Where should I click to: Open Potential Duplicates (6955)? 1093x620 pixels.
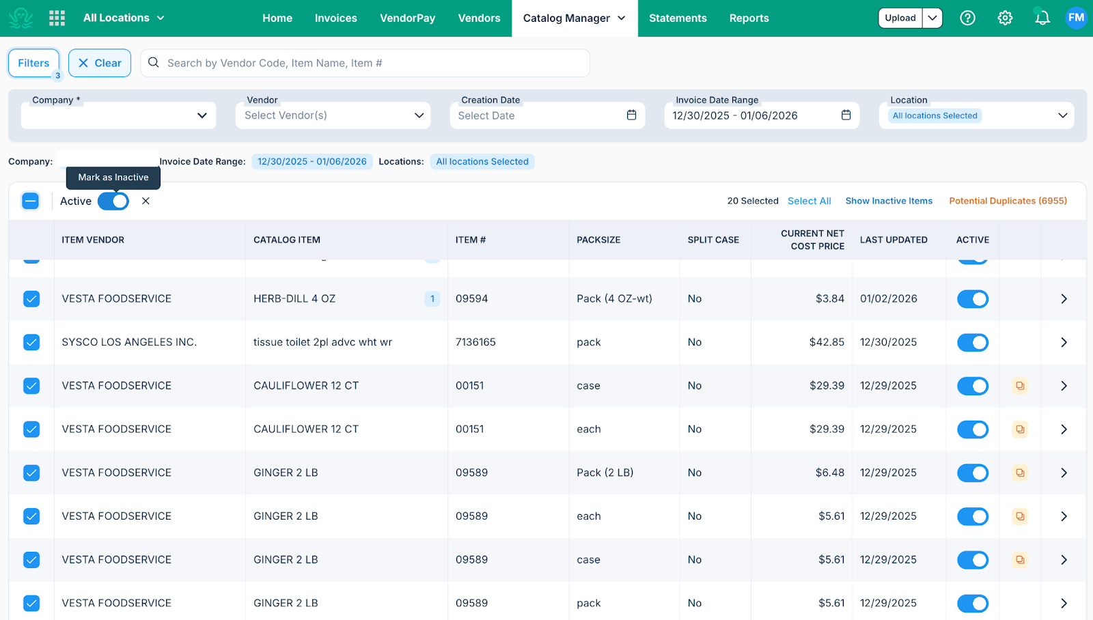(x=1007, y=201)
